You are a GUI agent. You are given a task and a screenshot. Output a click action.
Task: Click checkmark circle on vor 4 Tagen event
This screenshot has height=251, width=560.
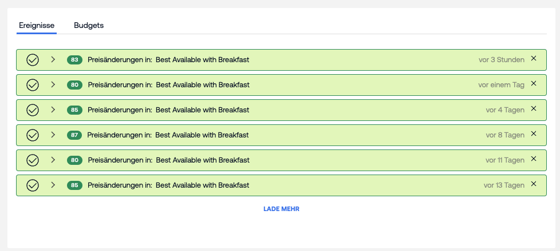tap(33, 110)
